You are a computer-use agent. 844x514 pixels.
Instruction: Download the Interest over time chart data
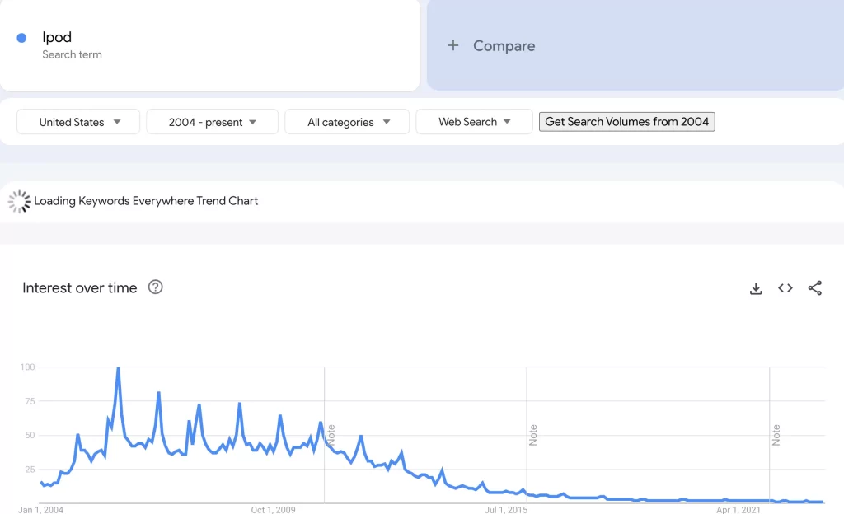point(756,288)
